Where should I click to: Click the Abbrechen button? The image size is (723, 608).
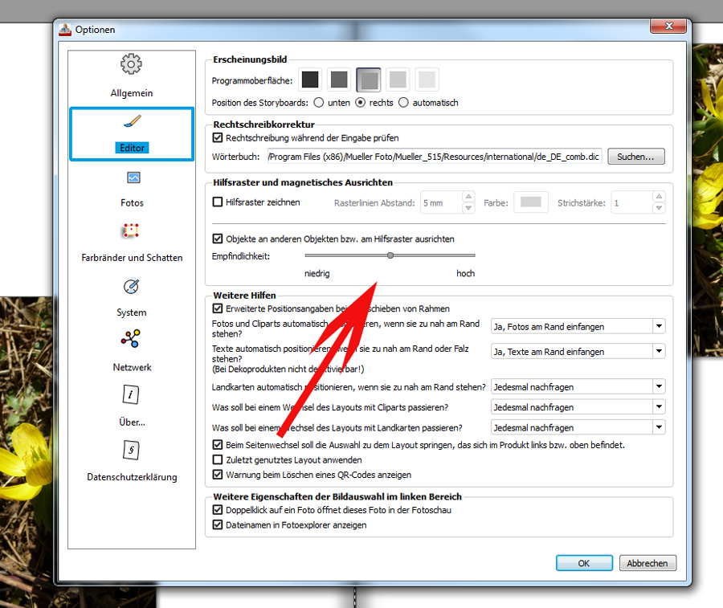pos(647,563)
